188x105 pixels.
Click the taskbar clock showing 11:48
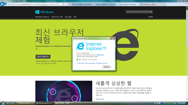tap(181, 103)
